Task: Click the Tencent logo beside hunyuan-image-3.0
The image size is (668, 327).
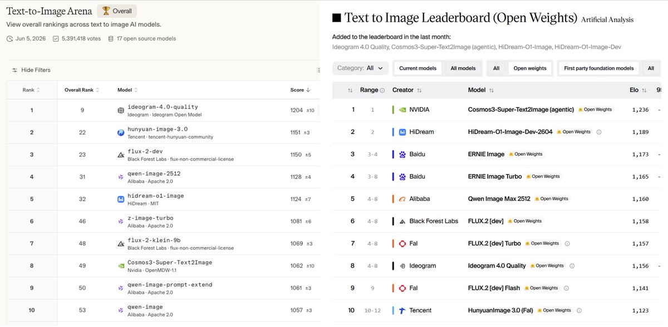Action: pyautogui.click(x=121, y=133)
